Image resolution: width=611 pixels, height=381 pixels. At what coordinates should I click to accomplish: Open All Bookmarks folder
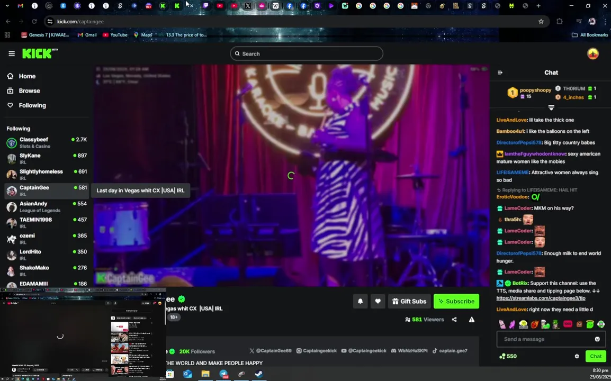pyautogui.click(x=590, y=35)
